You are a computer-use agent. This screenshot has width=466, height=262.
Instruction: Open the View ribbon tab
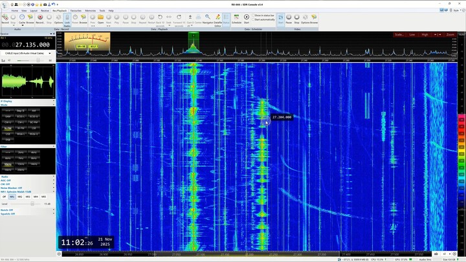24,11
